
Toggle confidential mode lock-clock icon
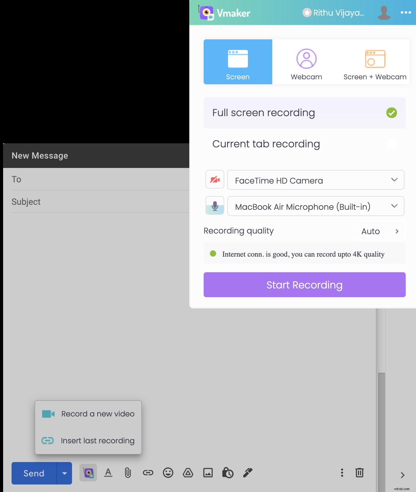click(x=228, y=473)
